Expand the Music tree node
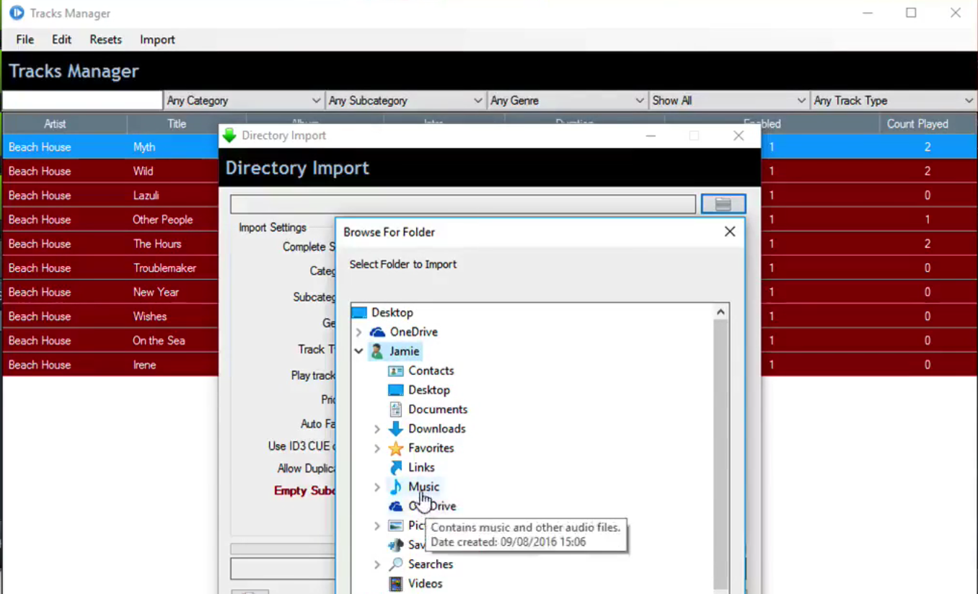 click(376, 487)
